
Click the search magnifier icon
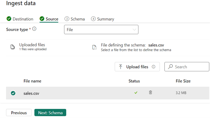click(170, 67)
